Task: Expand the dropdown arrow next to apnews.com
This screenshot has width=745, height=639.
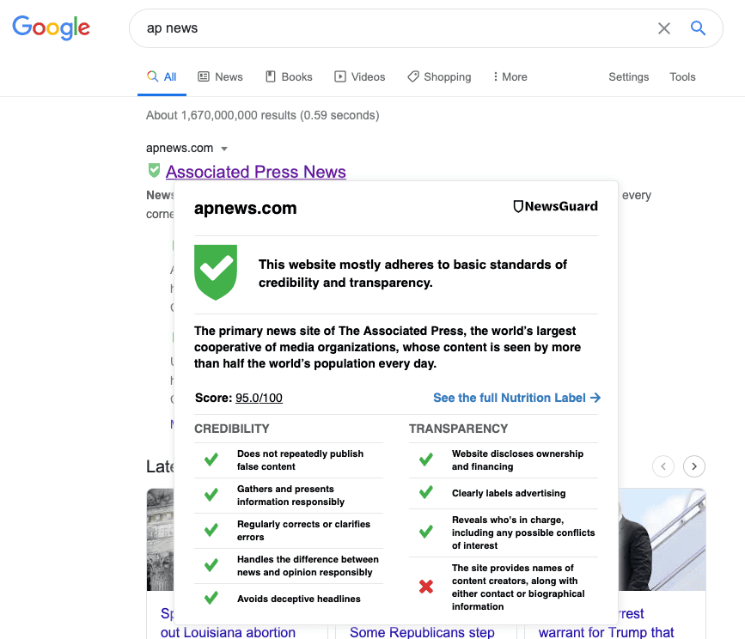Action: [224, 149]
